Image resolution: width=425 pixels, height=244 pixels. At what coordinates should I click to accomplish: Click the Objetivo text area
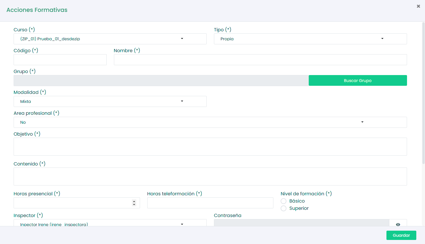(x=210, y=147)
